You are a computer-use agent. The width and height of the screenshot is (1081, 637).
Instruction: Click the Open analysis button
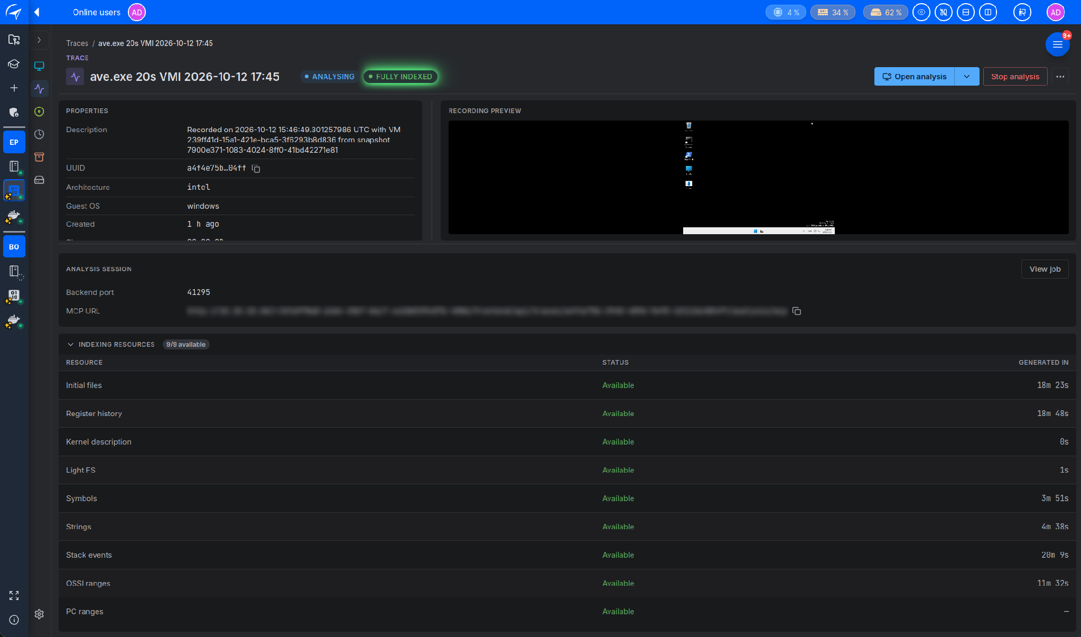click(915, 77)
